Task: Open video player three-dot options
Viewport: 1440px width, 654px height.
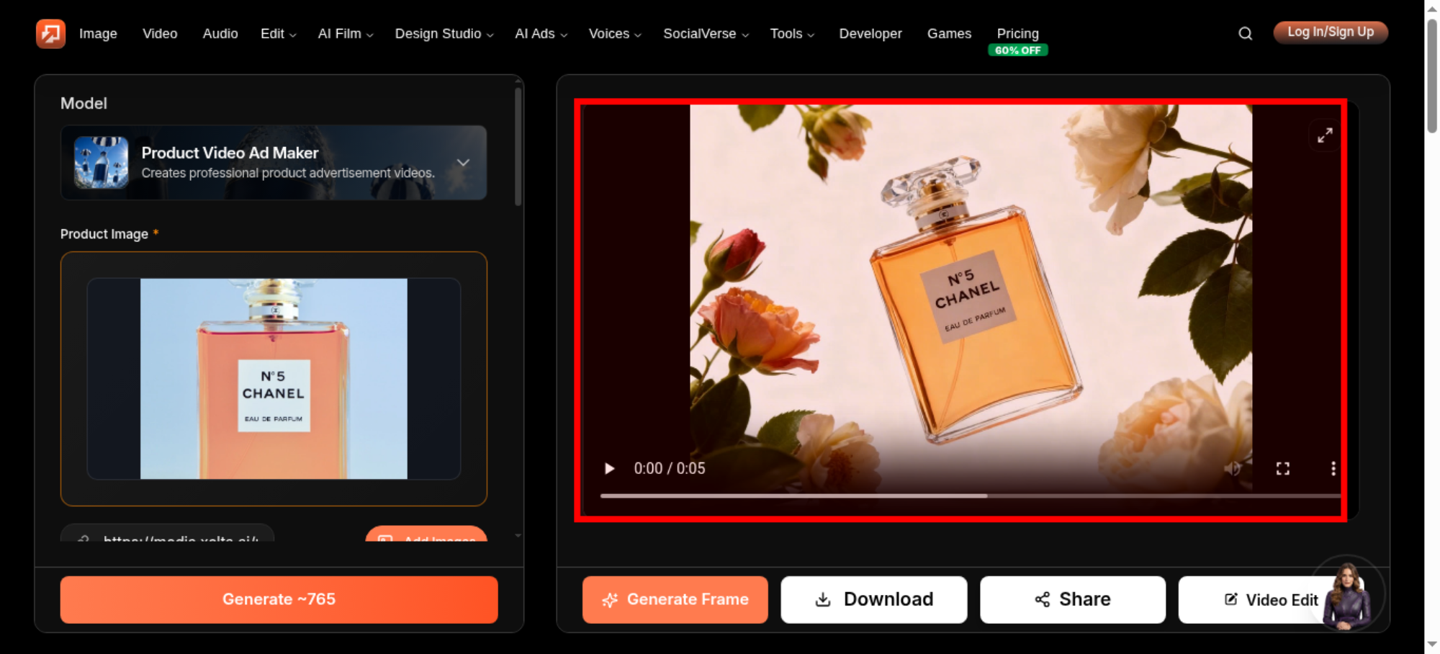Action: click(x=1333, y=469)
